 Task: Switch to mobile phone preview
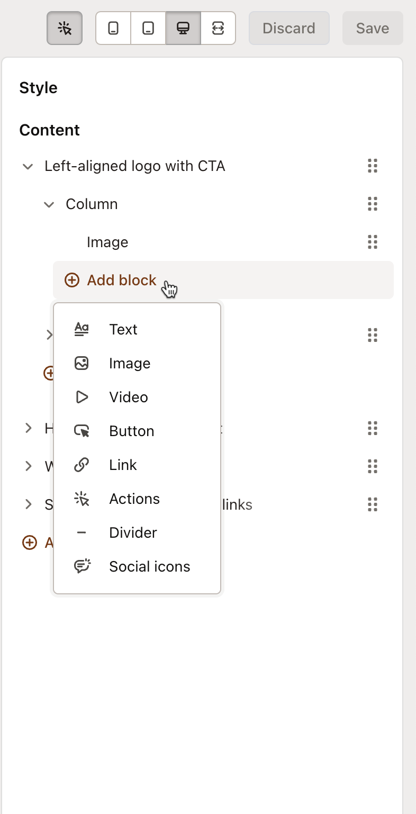[113, 28]
